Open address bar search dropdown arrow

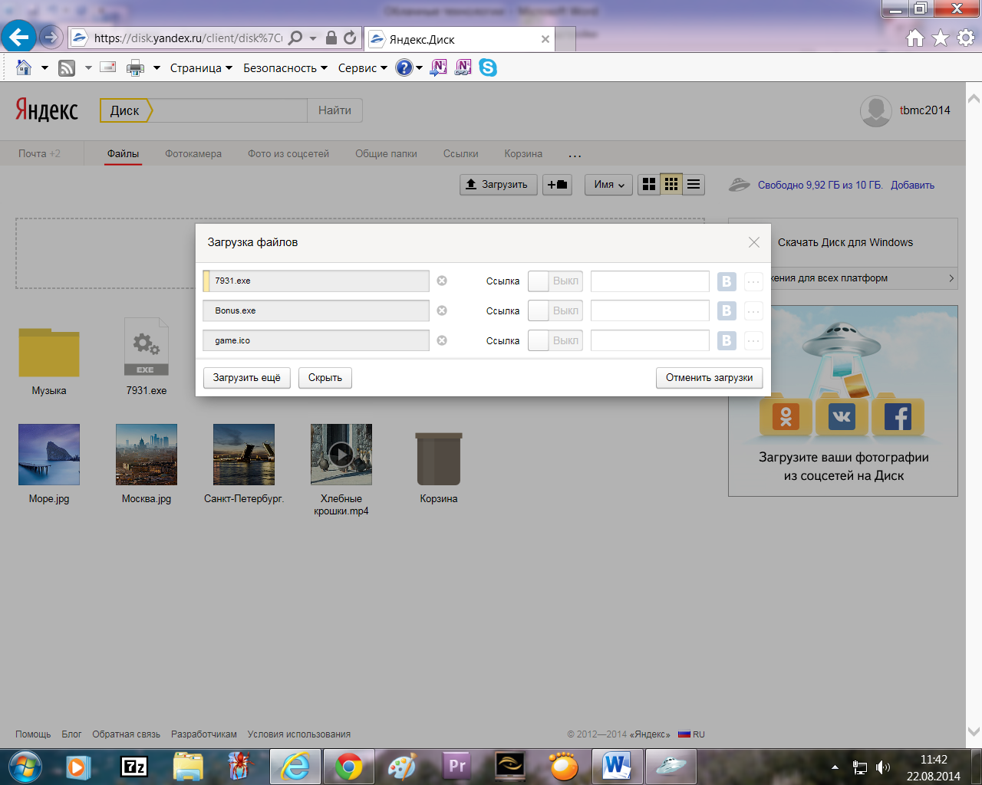[313, 38]
